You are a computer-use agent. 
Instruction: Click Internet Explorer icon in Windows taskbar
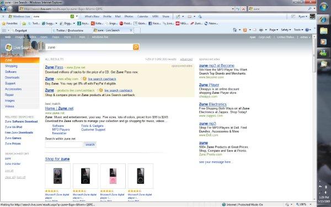click(x=323, y=20)
